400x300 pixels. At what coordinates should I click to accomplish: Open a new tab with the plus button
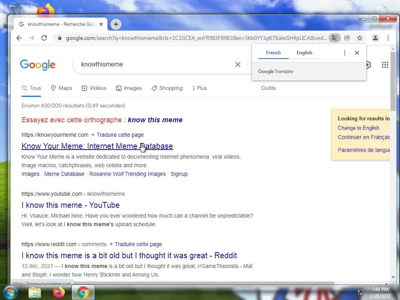point(116,24)
